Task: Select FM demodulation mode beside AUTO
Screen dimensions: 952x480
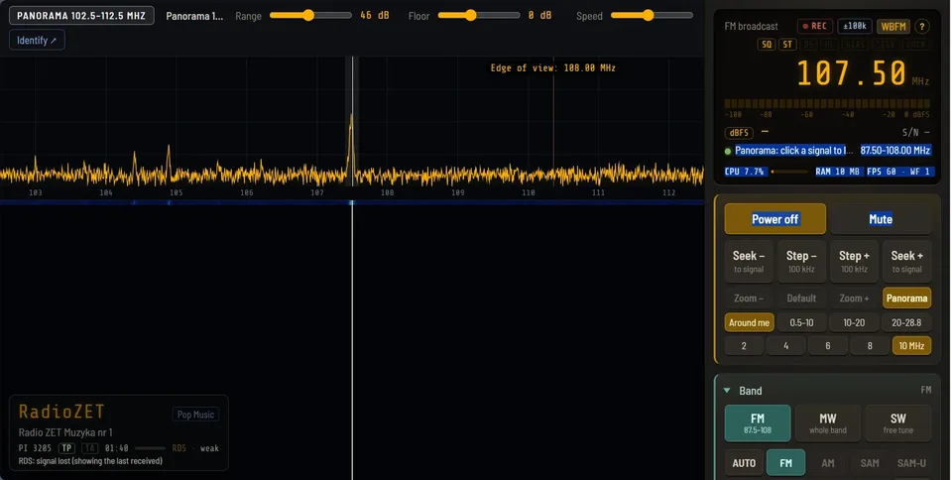Action: pos(785,463)
